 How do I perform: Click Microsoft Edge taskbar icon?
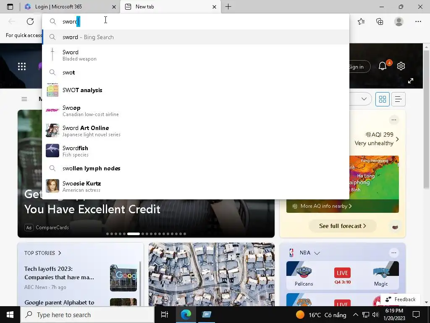click(186, 315)
